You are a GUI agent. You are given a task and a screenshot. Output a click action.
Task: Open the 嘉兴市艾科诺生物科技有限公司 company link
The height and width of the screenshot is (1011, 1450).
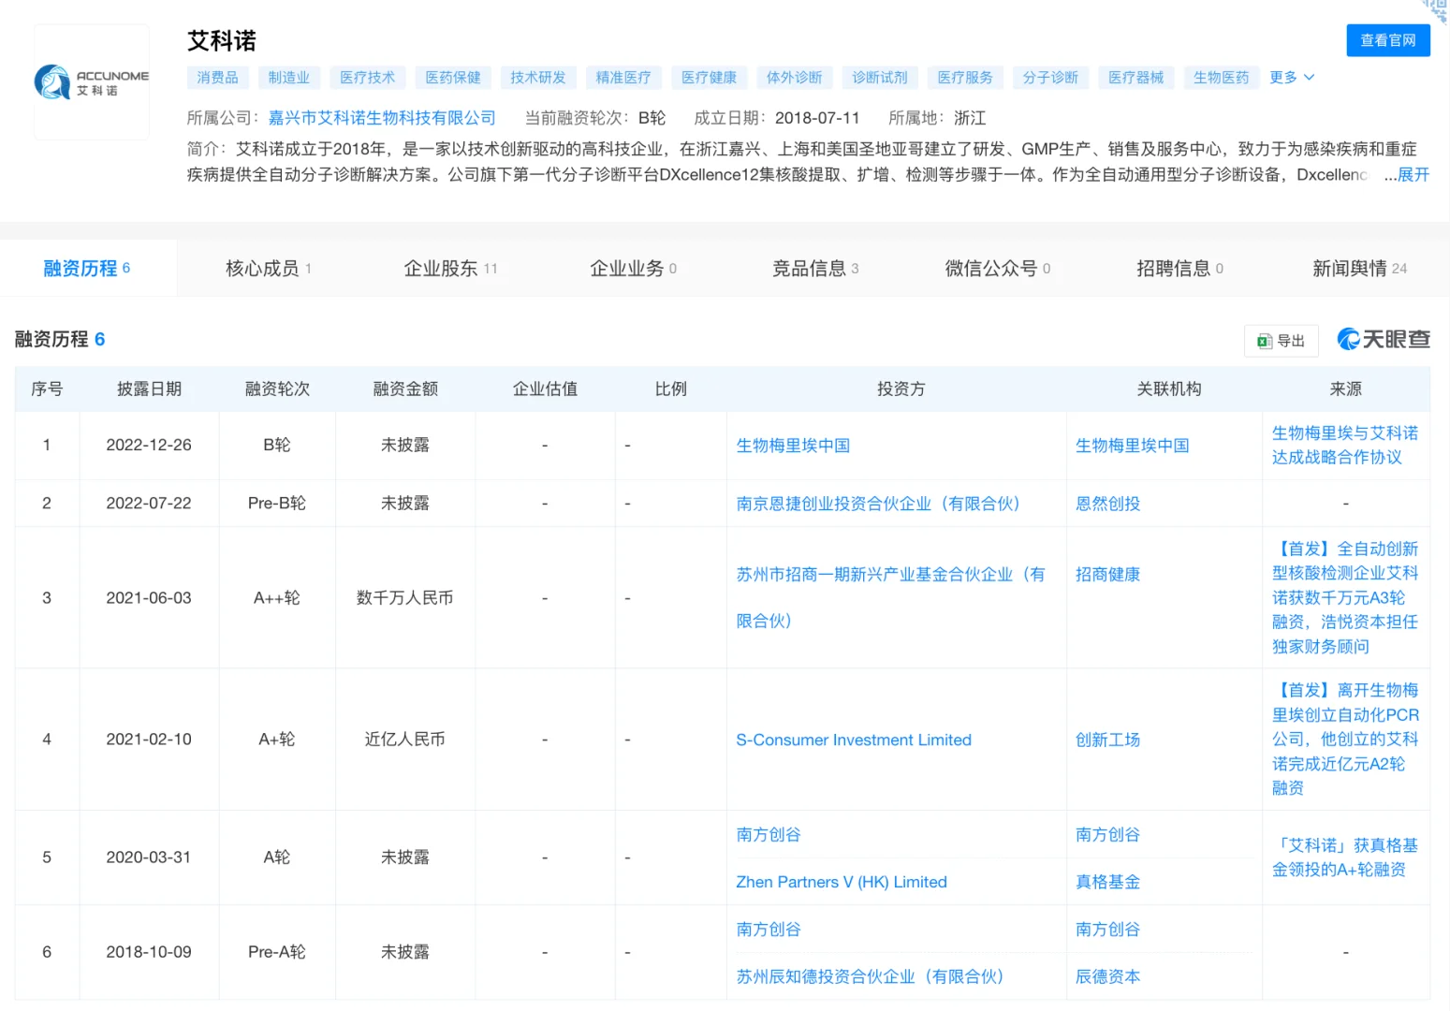[382, 118]
